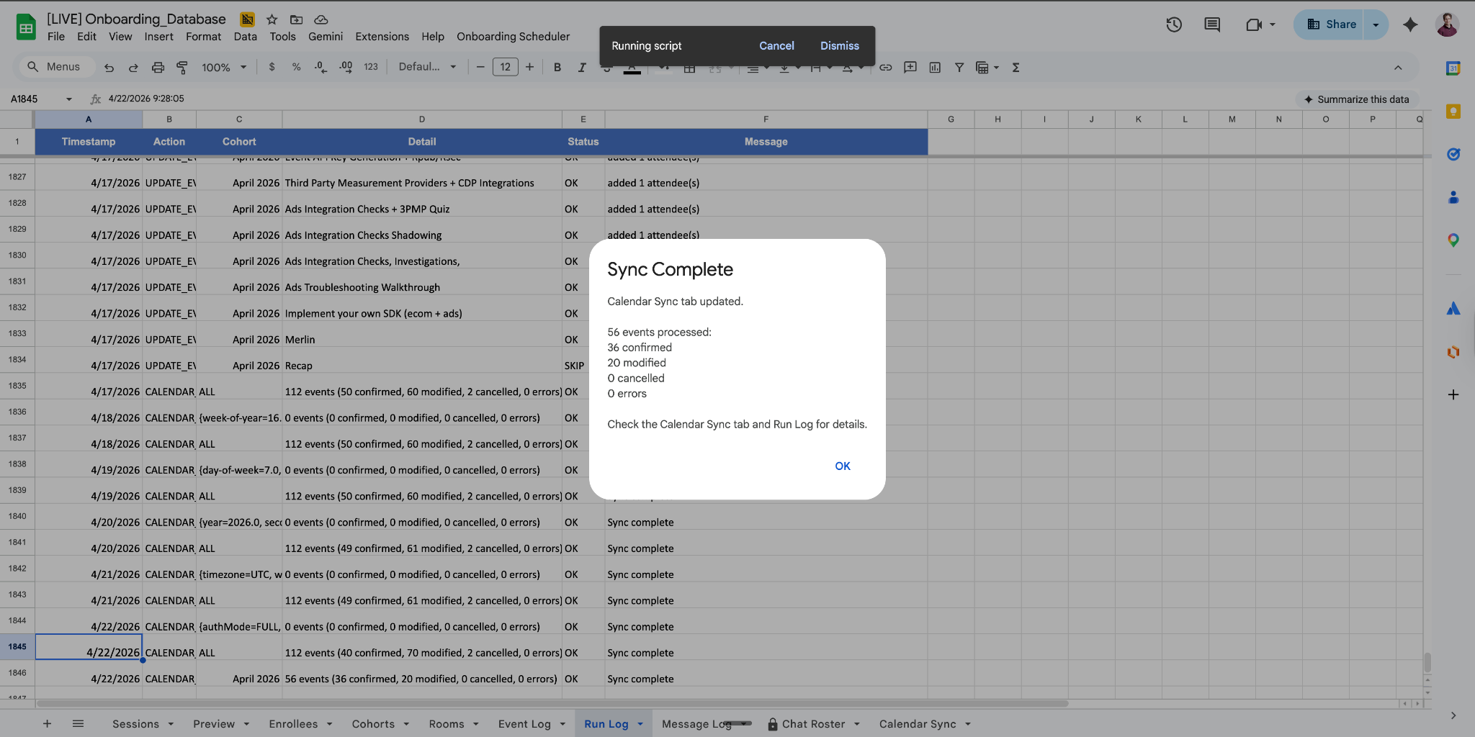This screenshot has width=1475, height=737.
Task: Decrease decimal places icon
Action: click(x=320, y=67)
